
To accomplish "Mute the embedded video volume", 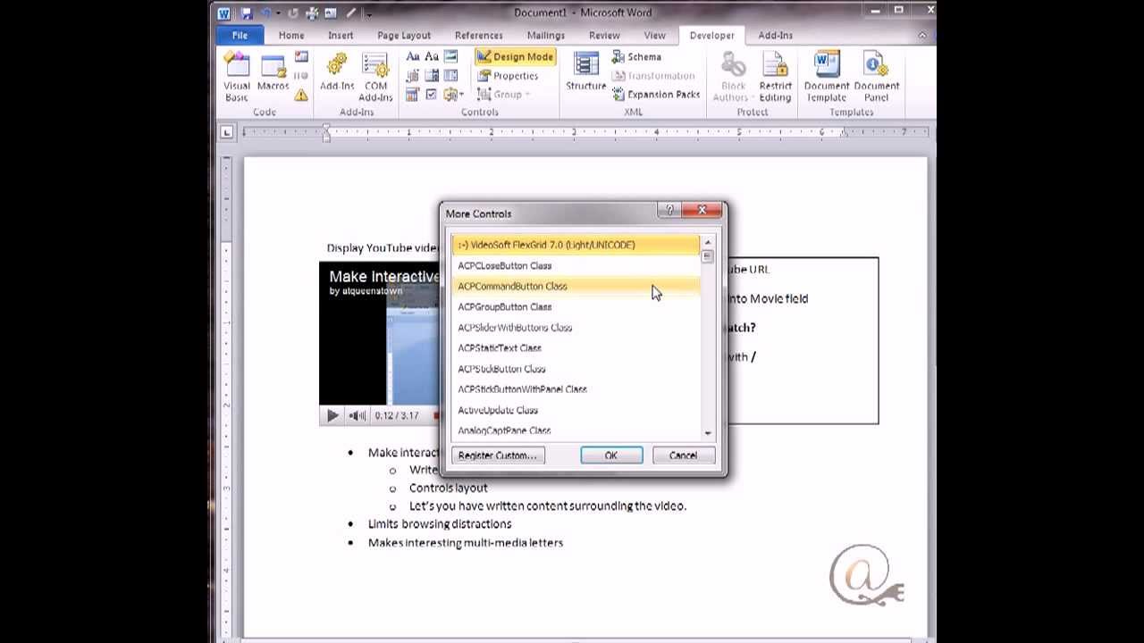I will [357, 415].
